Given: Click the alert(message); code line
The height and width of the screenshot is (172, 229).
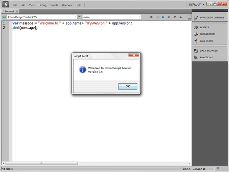Looking at the screenshot, I should 25,28.
